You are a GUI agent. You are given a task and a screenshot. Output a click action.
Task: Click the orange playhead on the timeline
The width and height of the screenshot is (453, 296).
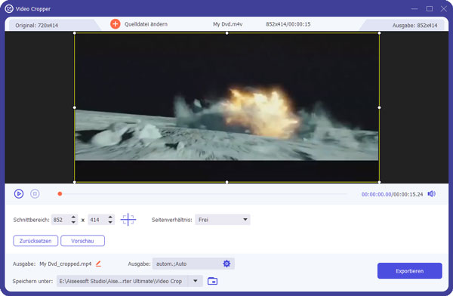tap(60, 193)
